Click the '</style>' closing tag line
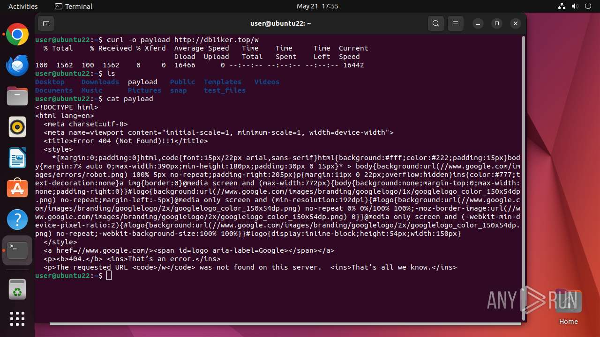Viewport: 600px width, 337px height. (x=60, y=242)
